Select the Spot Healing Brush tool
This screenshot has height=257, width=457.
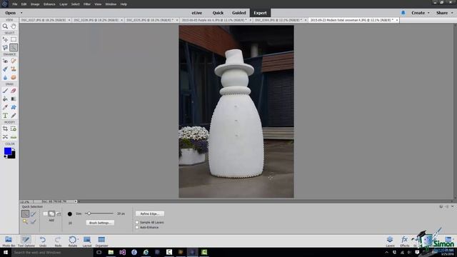coord(14,61)
